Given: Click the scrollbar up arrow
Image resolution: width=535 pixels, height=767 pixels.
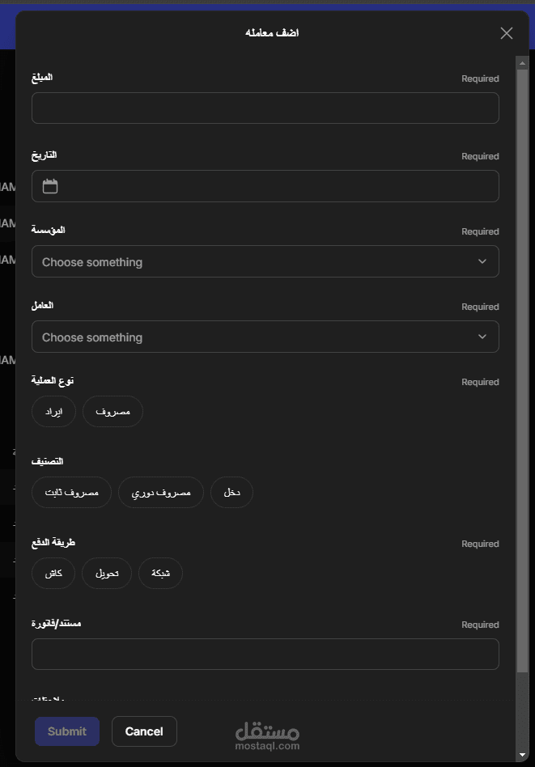Looking at the screenshot, I should [x=522, y=61].
